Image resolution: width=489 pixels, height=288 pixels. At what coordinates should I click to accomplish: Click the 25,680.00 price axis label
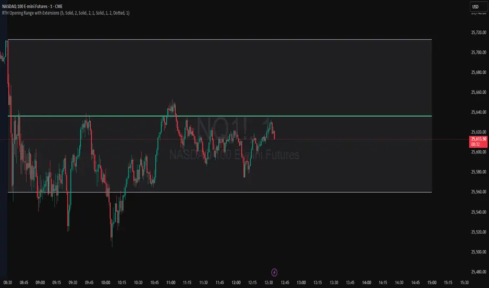coord(477,72)
